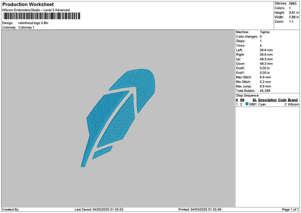Click the 'Printed: 04/03/2025 01.55.56' text

(200, 209)
